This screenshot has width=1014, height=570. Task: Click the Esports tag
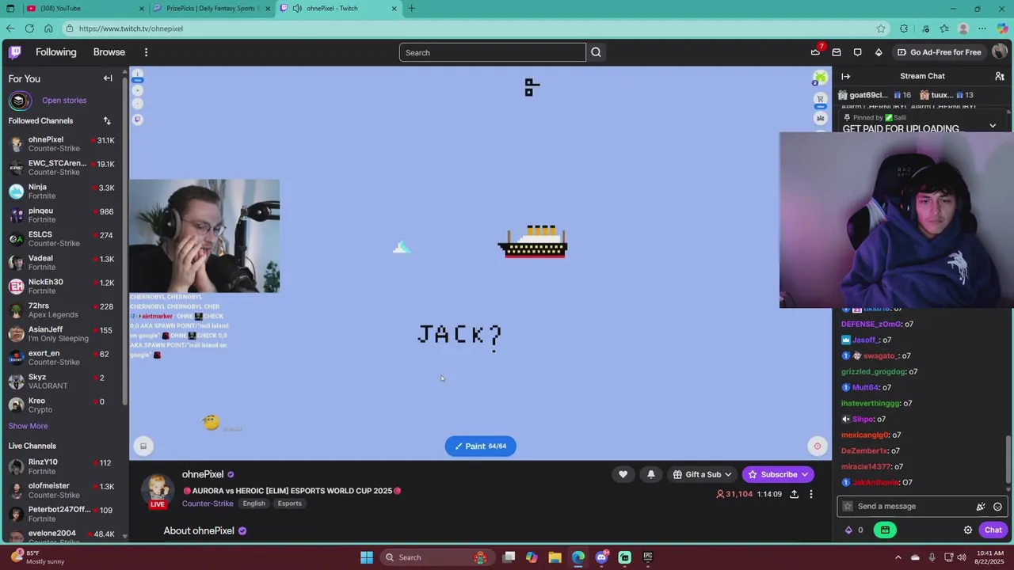(289, 503)
